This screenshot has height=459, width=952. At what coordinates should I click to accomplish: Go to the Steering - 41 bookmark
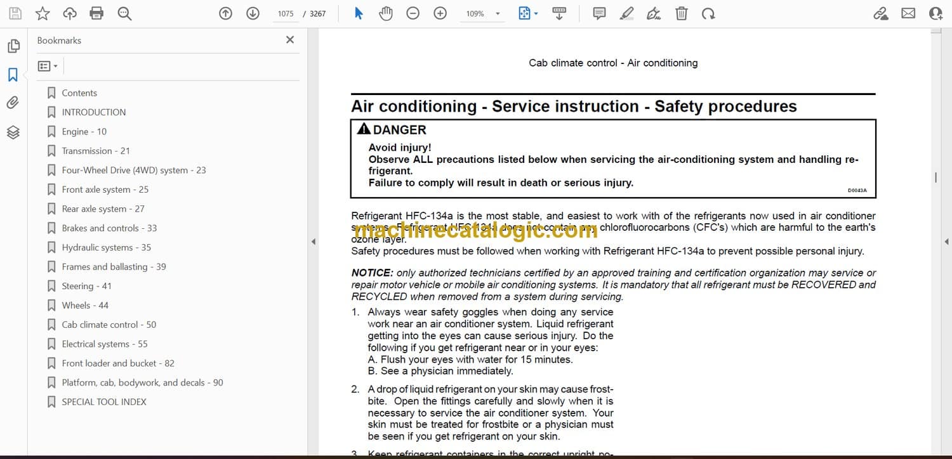coord(86,286)
